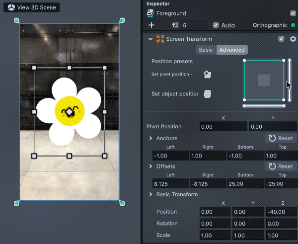This screenshot has height=244, width=298.
Task: Open Screen Transform gear settings
Action: [x=293, y=39]
